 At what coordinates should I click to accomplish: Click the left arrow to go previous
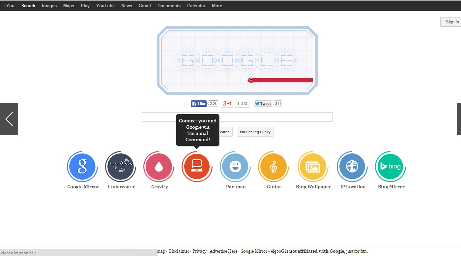(x=9, y=119)
